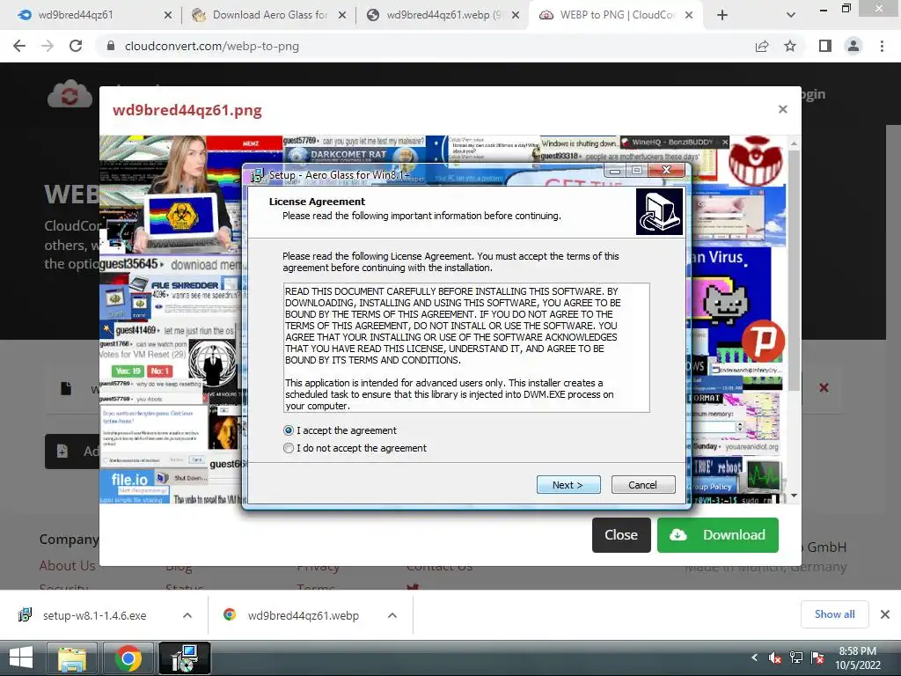Click the setup installer header icon

(660, 211)
